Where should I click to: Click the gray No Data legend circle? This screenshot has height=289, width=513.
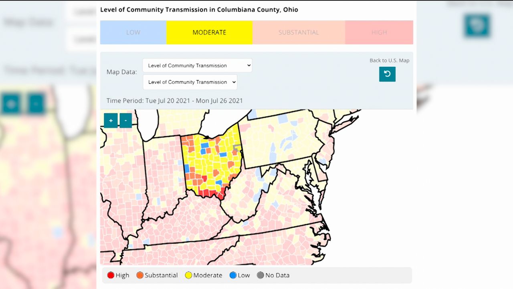(x=261, y=275)
